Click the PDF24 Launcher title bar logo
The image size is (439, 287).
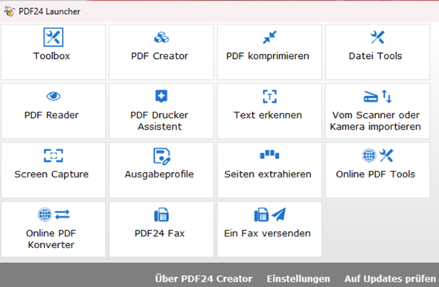pyautogui.click(x=9, y=11)
